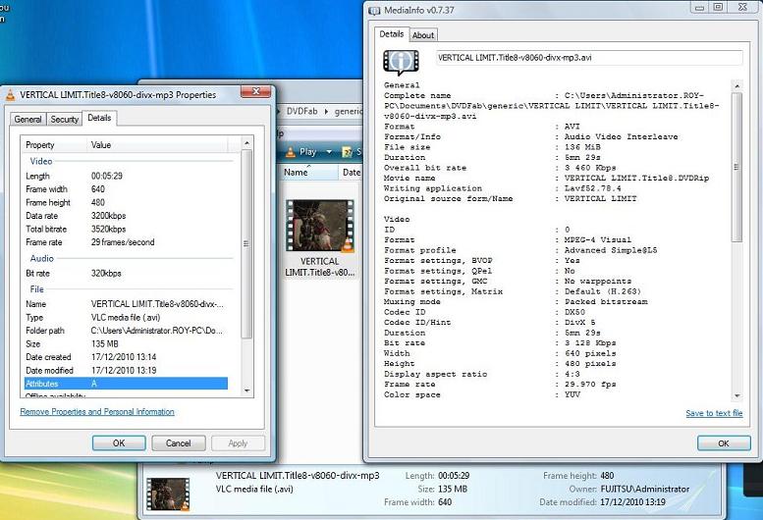Click OK in the Properties dialog
The height and width of the screenshot is (520, 763).
pos(119,443)
